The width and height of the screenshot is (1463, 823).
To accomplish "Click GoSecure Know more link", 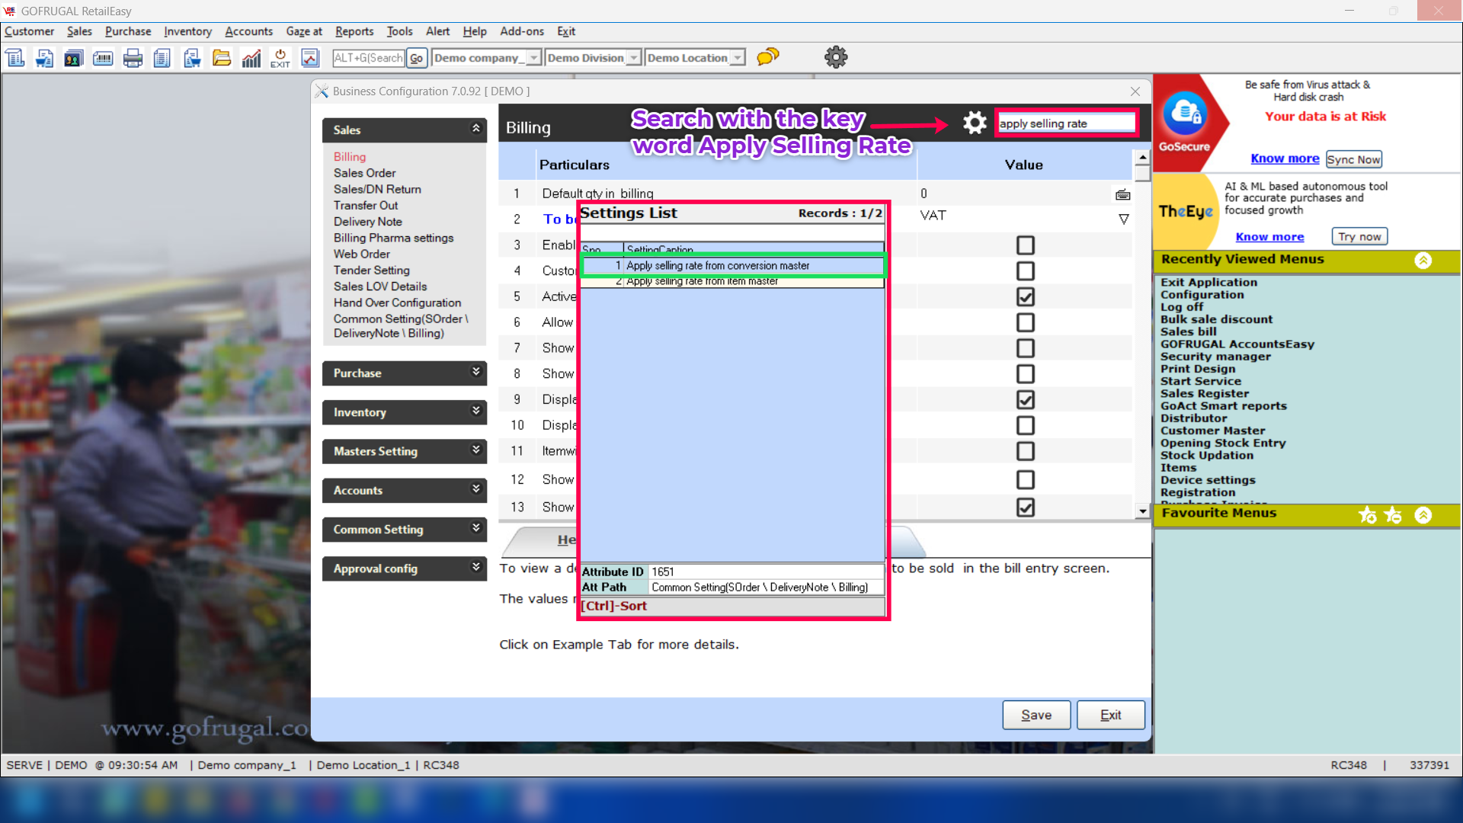I will click(x=1285, y=159).
